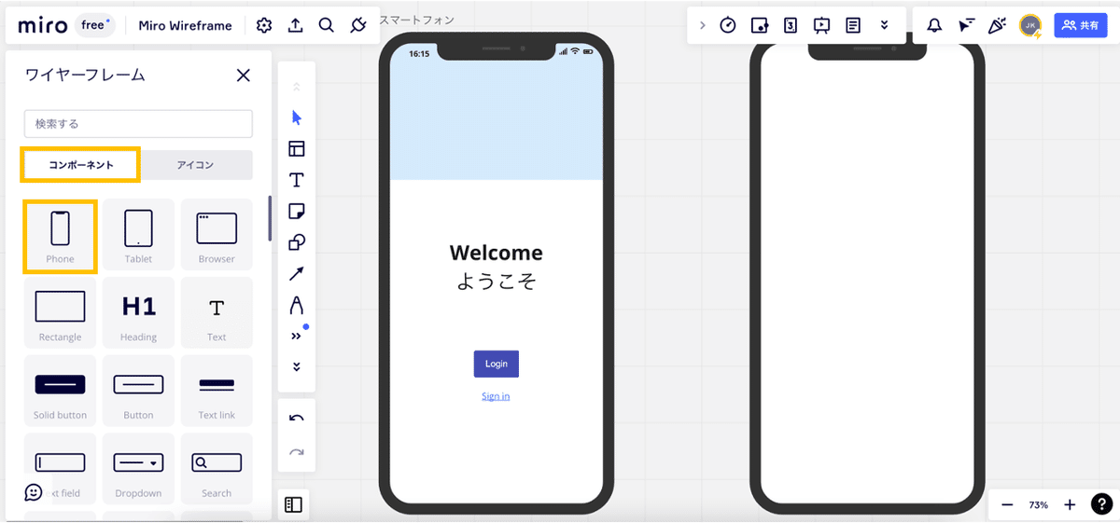Click the reactions party popper icon
The image size is (1120, 523).
(998, 26)
